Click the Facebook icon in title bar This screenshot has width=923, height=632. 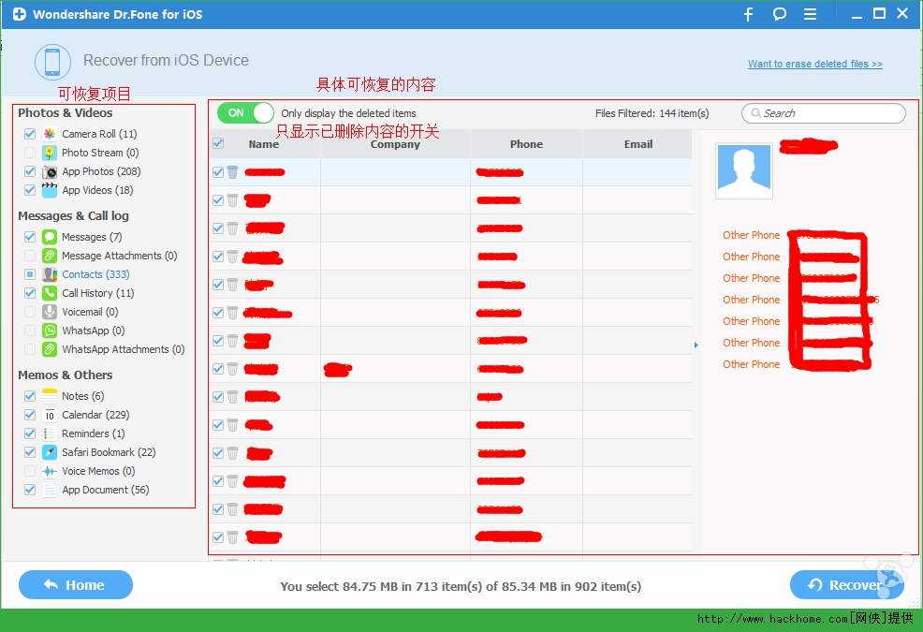click(x=748, y=14)
